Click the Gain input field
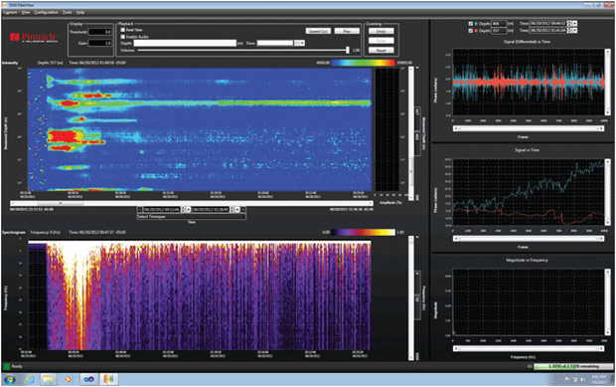 click(99, 43)
